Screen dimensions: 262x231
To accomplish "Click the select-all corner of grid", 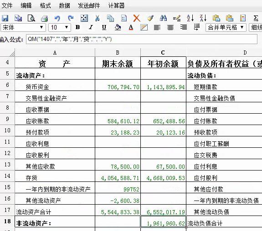I will coord(7,53).
